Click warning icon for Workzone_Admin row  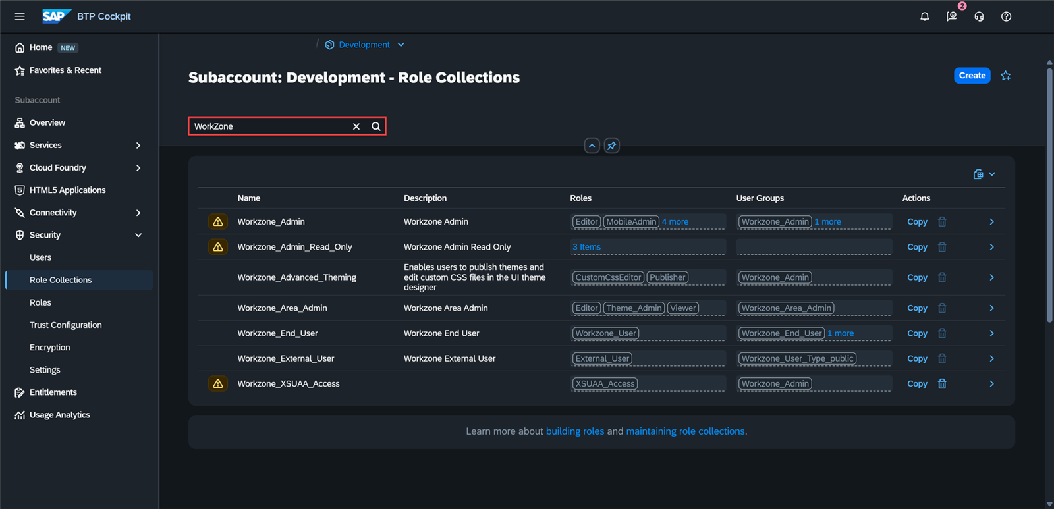[218, 222]
